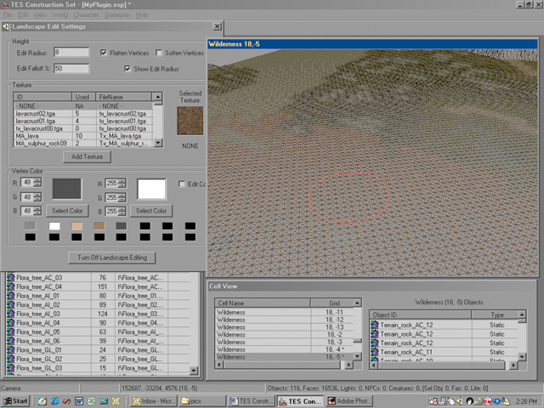Sort cell list by Grid column header
Image resolution: width=544 pixels, height=408 pixels.
click(x=333, y=302)
